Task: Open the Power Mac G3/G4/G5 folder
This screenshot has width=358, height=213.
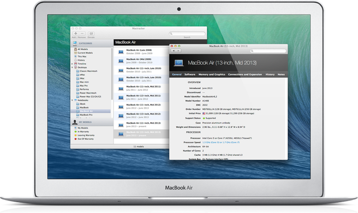Action: click(88, 96)
